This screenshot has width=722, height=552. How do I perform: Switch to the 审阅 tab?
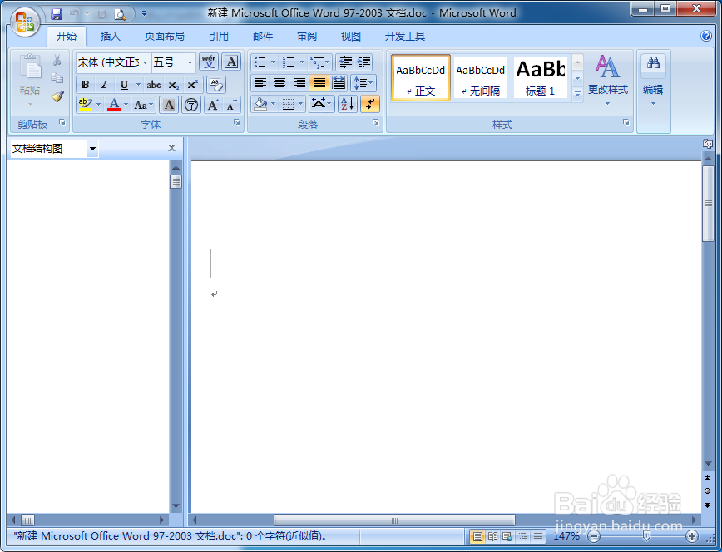click(x=307, y=37)
